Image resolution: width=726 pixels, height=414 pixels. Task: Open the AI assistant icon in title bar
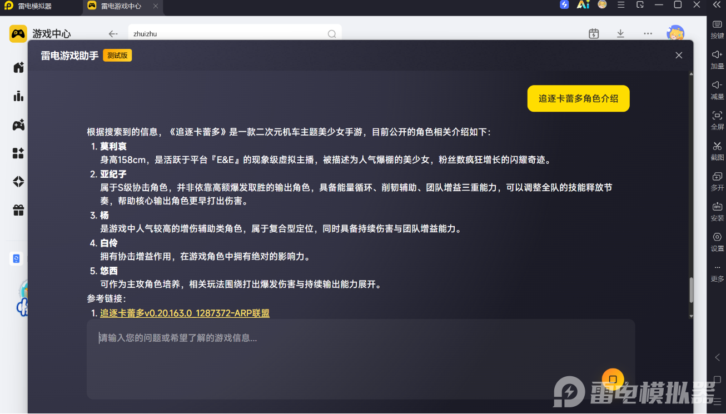click(583, 5)
